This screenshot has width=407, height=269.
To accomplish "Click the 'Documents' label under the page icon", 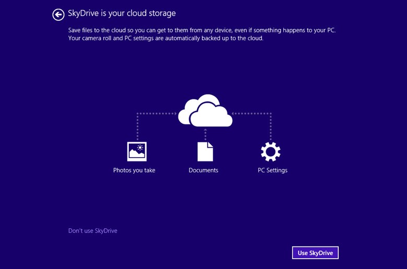I will coord(203,170).
